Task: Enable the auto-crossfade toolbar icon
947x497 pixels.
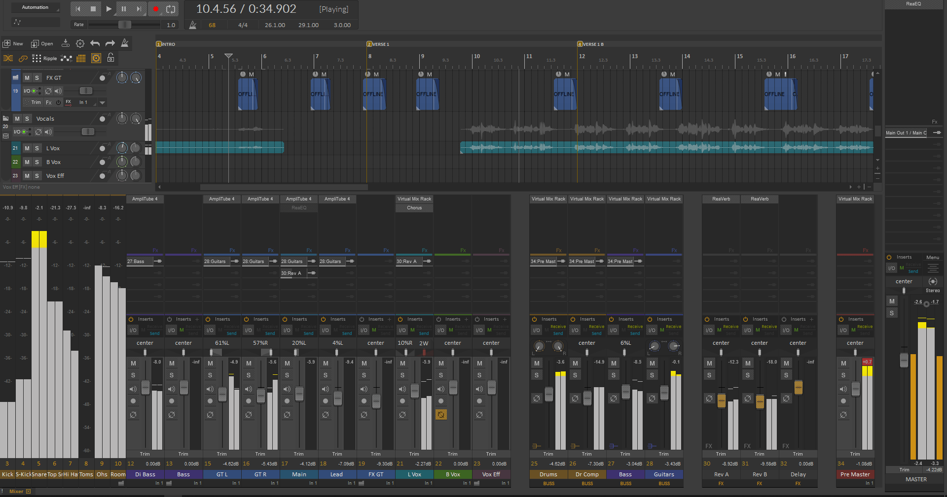Action: (x=8, y=58)
